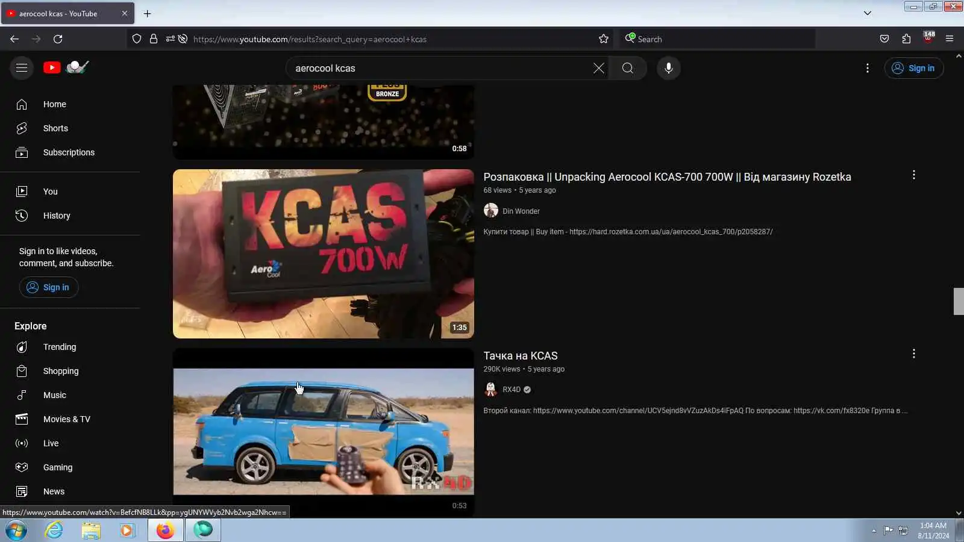Open the YouTube guide hamburger menu

(x=22, y=68)
